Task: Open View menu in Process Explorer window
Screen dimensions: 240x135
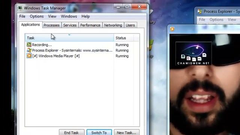Action: tap(232, 19)
